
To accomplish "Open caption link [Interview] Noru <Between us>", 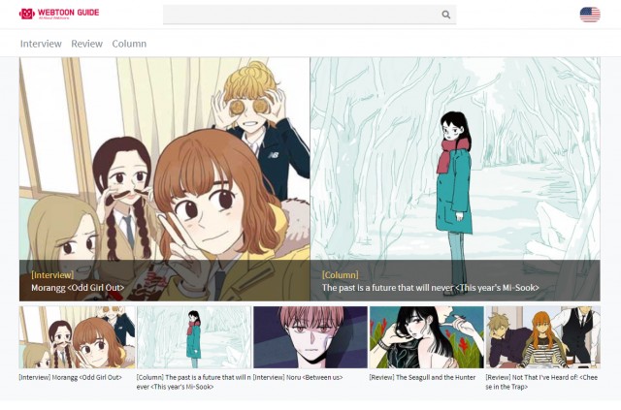I will pyautogui.click(x=298, y=378).
